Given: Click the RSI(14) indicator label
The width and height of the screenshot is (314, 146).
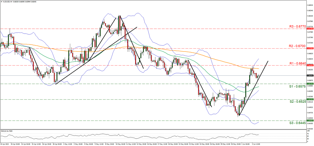Looking at the screenshot, I should [7, 131].
